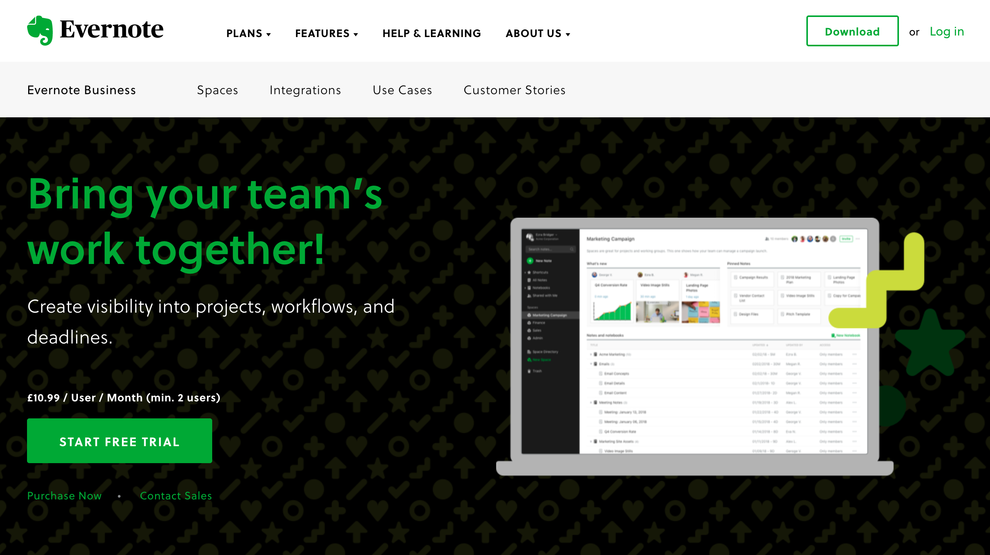Click the Evernote wordmark text
Screen dimensions: 990x555
(112, 29)
